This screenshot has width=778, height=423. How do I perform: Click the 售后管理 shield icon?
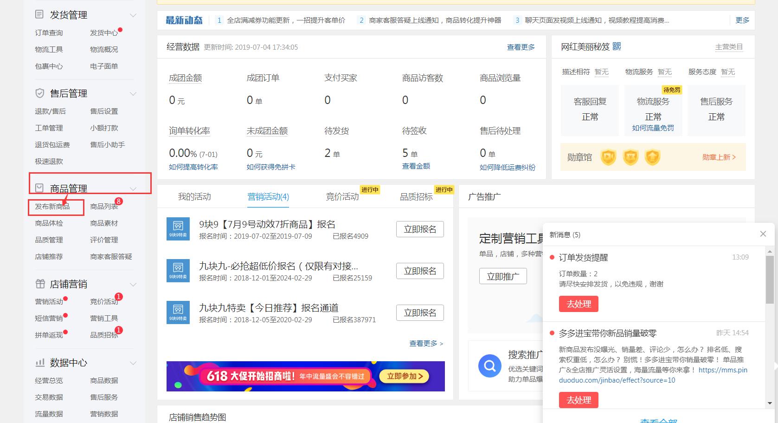pos(39,92)
